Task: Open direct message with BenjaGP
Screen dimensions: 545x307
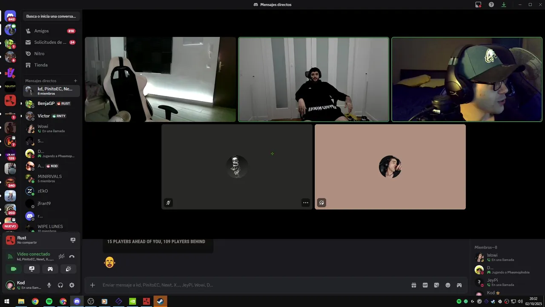Action: (x=51, y=103)
